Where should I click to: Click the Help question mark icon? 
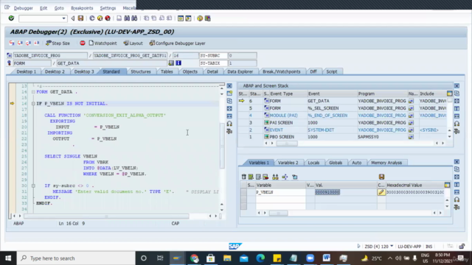tap(200, 18)
